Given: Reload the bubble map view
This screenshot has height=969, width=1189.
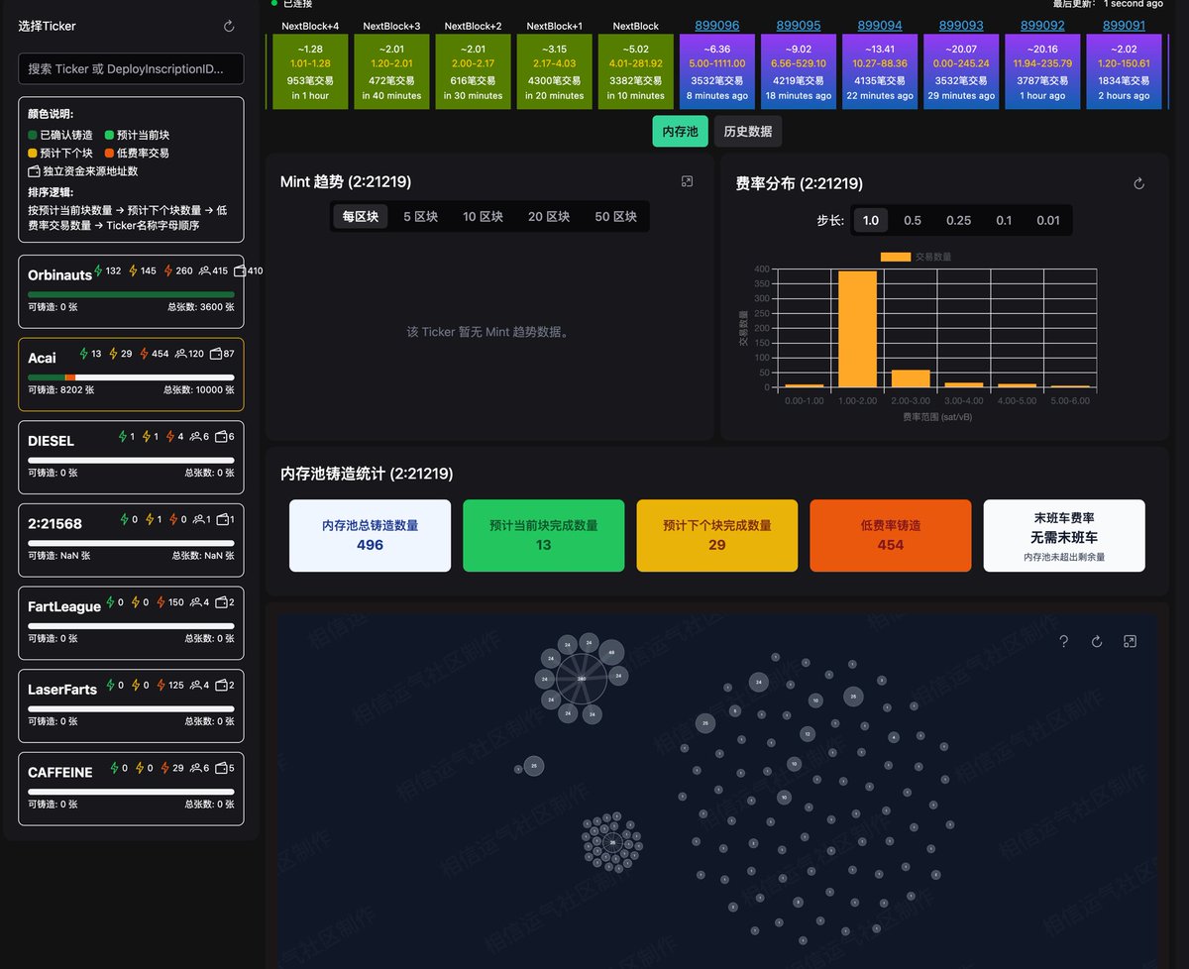Looking at the screenshot, I should coord(1097,641).
